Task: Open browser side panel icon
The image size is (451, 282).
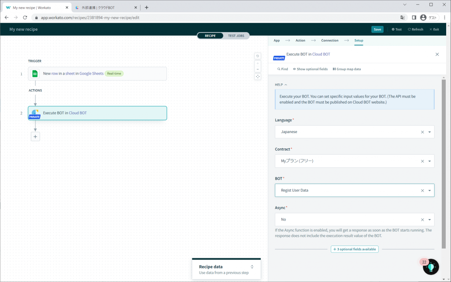Action: point(414,18)
